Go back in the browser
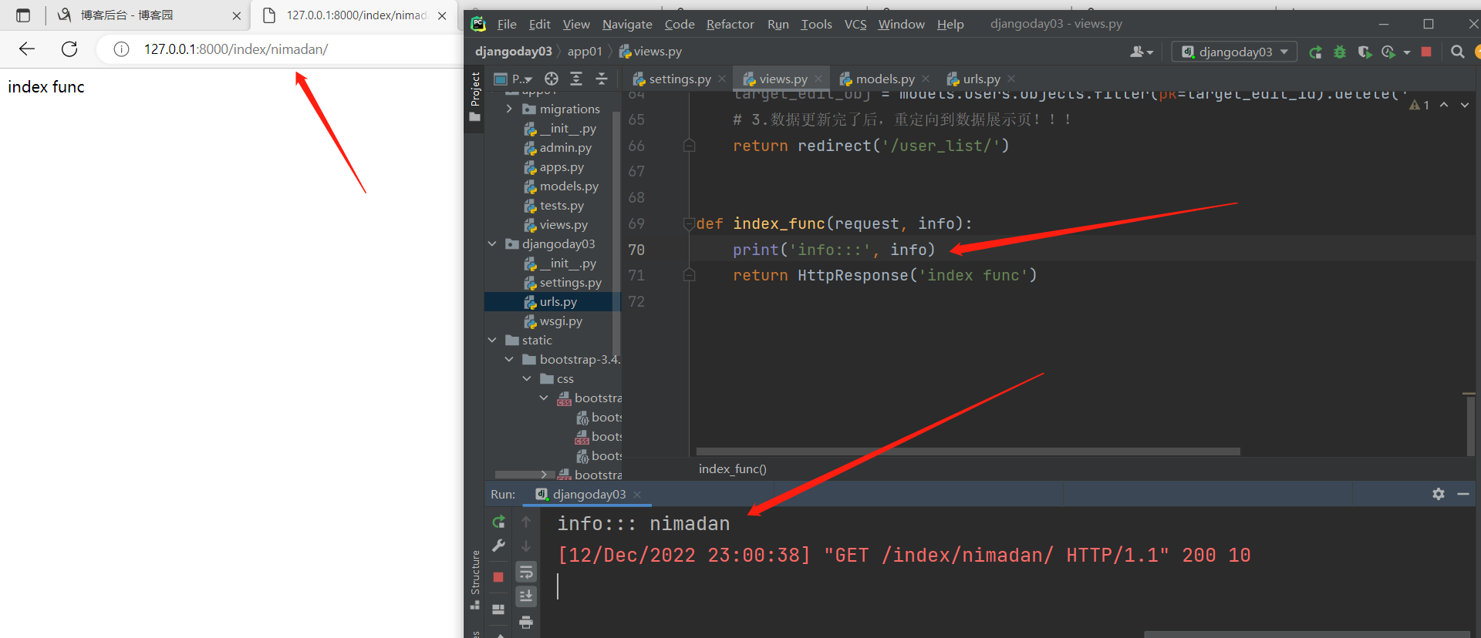This screenshot has height=638, width=1481. [x=27, y=49]
